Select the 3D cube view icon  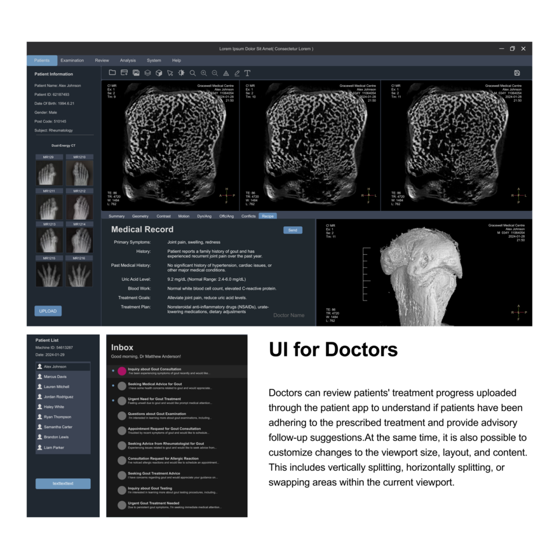159,73
